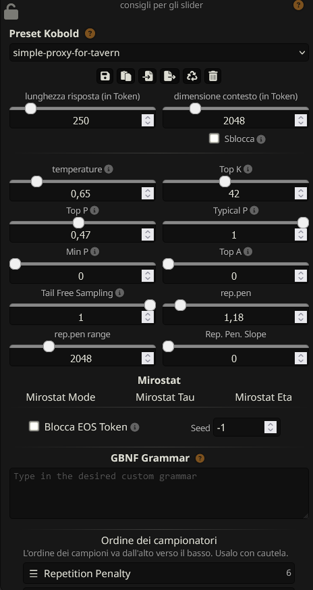Click the export preset file icon
The width and height of the screenshot is (313, 590).
point(169,76)
